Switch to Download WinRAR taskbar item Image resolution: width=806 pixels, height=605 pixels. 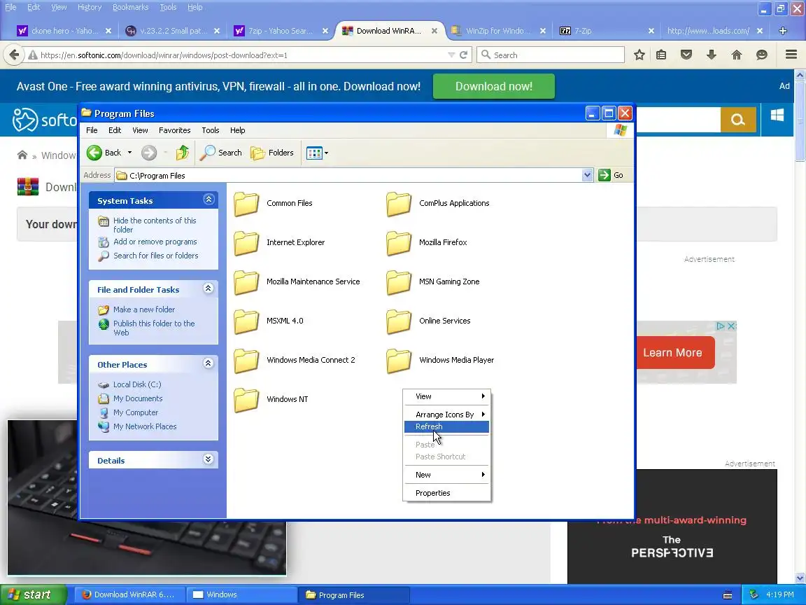click(129, 594)
